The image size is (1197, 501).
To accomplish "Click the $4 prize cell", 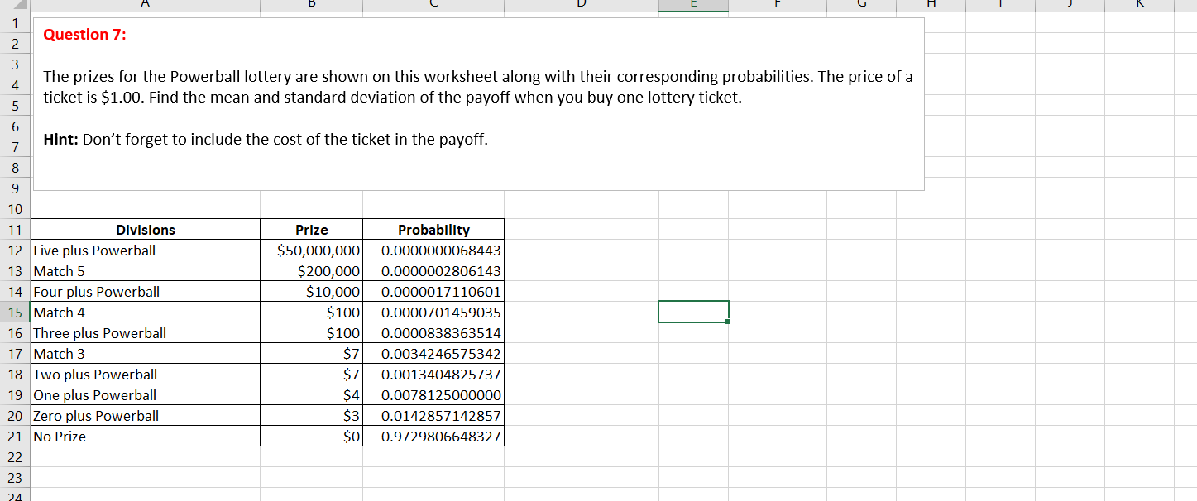I will pyautogui.click(x=311, y=395).
